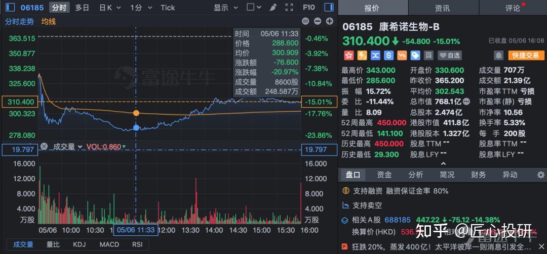Click the 310.400 price axis label
The width and height of the screenshot is (547, 254).
point(19,102)
